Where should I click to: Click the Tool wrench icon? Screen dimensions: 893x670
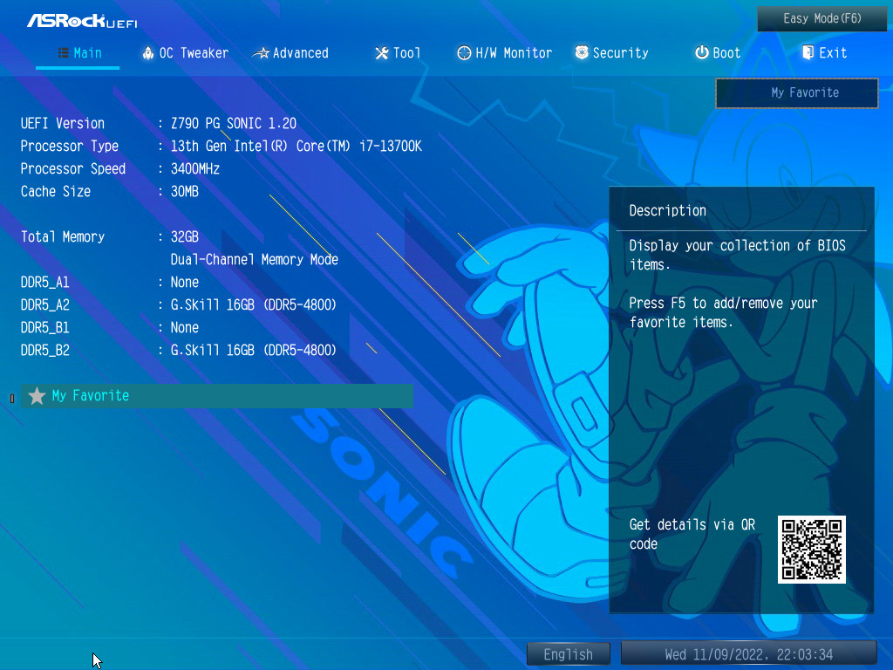[381, 53]
